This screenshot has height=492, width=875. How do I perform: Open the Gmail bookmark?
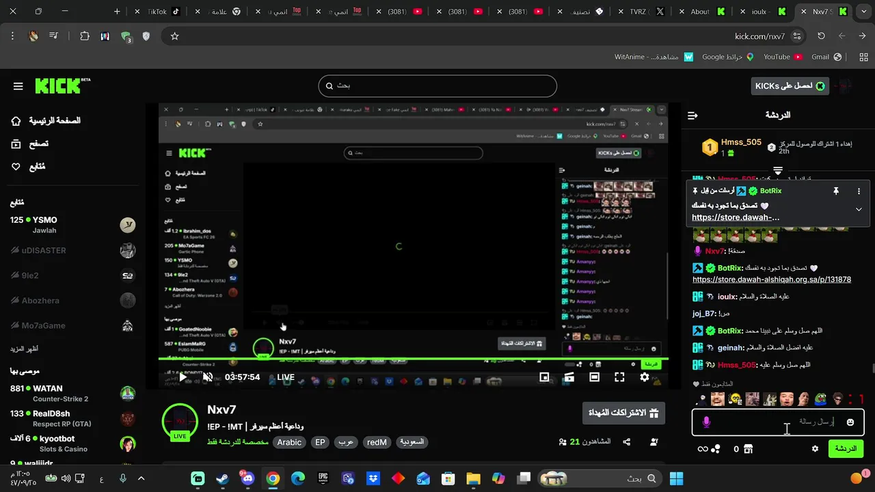point(826,57)
